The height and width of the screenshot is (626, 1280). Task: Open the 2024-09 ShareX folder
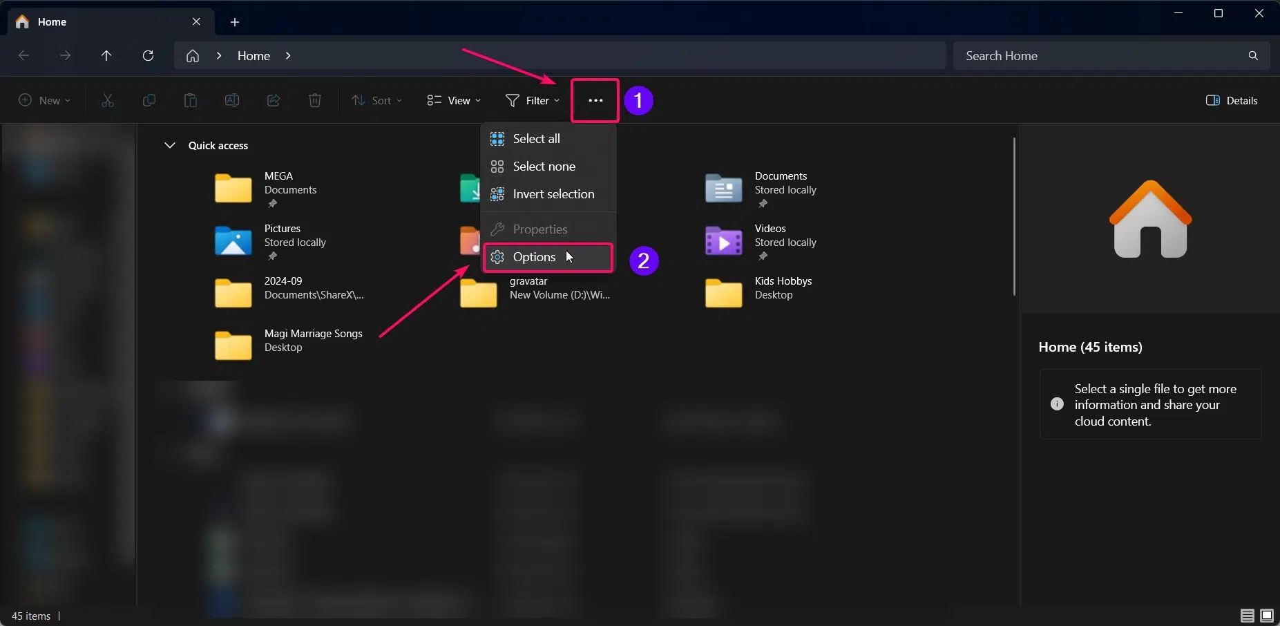233,293
